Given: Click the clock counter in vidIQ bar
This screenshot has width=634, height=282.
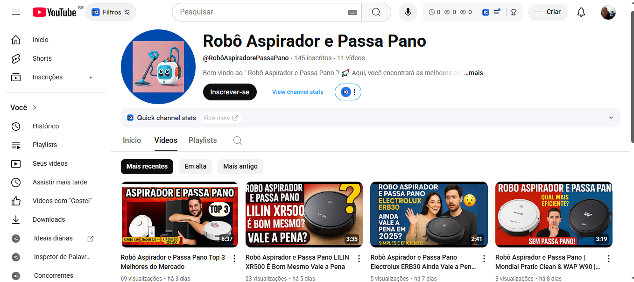Looking at the screenshot, I should [x=434, y=12].
